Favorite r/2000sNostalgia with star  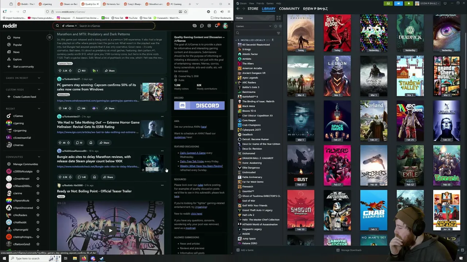pos(38,171)
